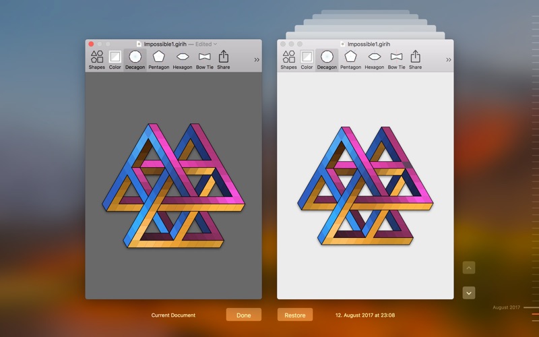Screen dimensions: 539x337
Task: Toggle the Decagon tool in the current document
Action: coord(135,59)
